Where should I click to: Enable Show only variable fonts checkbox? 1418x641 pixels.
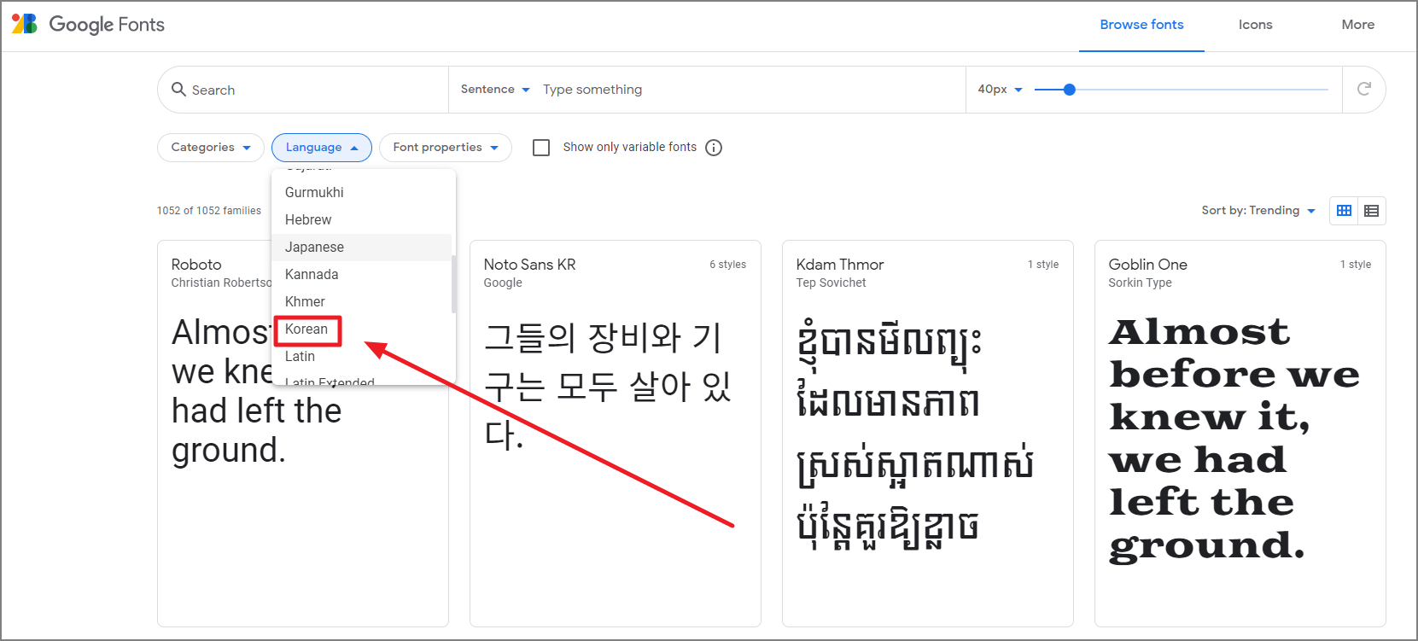pos(541,148)
